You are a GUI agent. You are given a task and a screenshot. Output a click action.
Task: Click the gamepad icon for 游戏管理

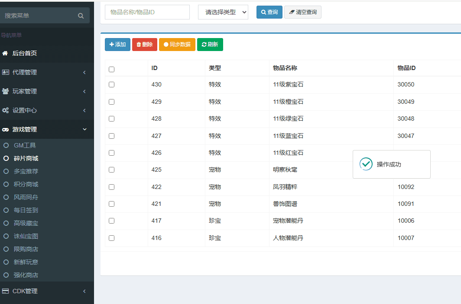pyautogui.click(x=5, y=129)
